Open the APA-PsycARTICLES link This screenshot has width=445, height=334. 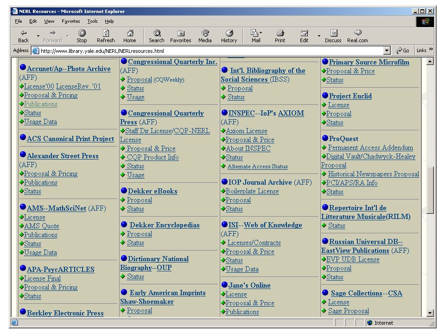pos(61,270)
